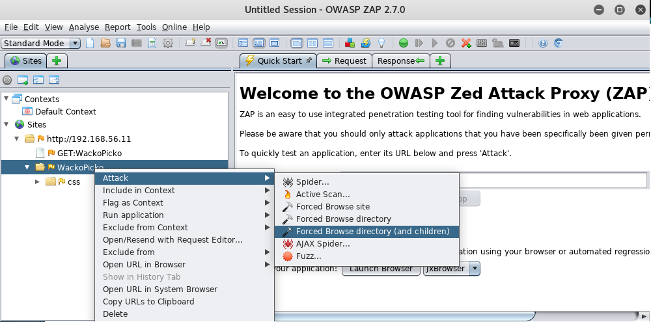This screenshot has width=651, height=322.
Task: Click the Snapshot Session camera icon
Action: click(x=137, y=43)
